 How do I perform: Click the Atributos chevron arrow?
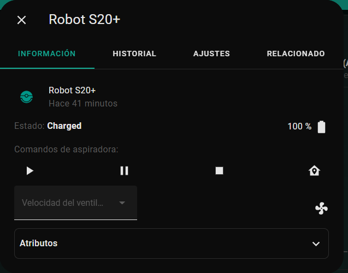(315, 244)
